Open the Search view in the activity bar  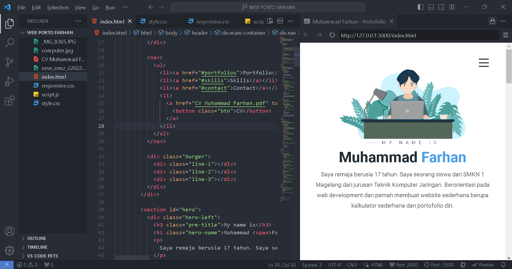pyautogui.click(x=10, y=42)
